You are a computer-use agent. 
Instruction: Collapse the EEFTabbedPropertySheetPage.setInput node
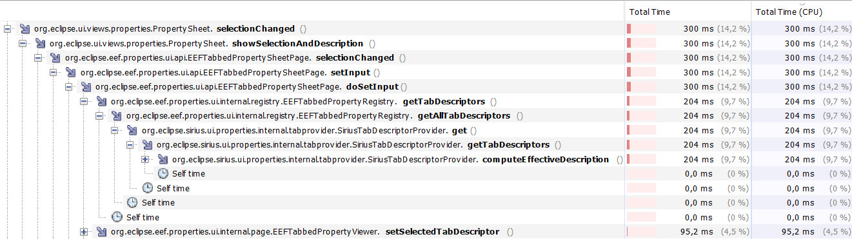point(54,72)
